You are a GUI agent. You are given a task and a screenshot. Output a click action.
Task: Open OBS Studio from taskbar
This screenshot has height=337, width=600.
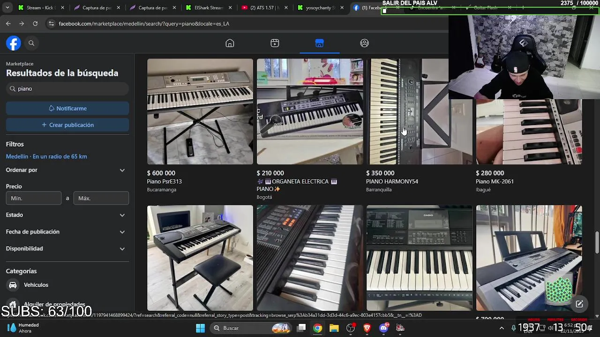pyautogui.click(x=351, y=328)
